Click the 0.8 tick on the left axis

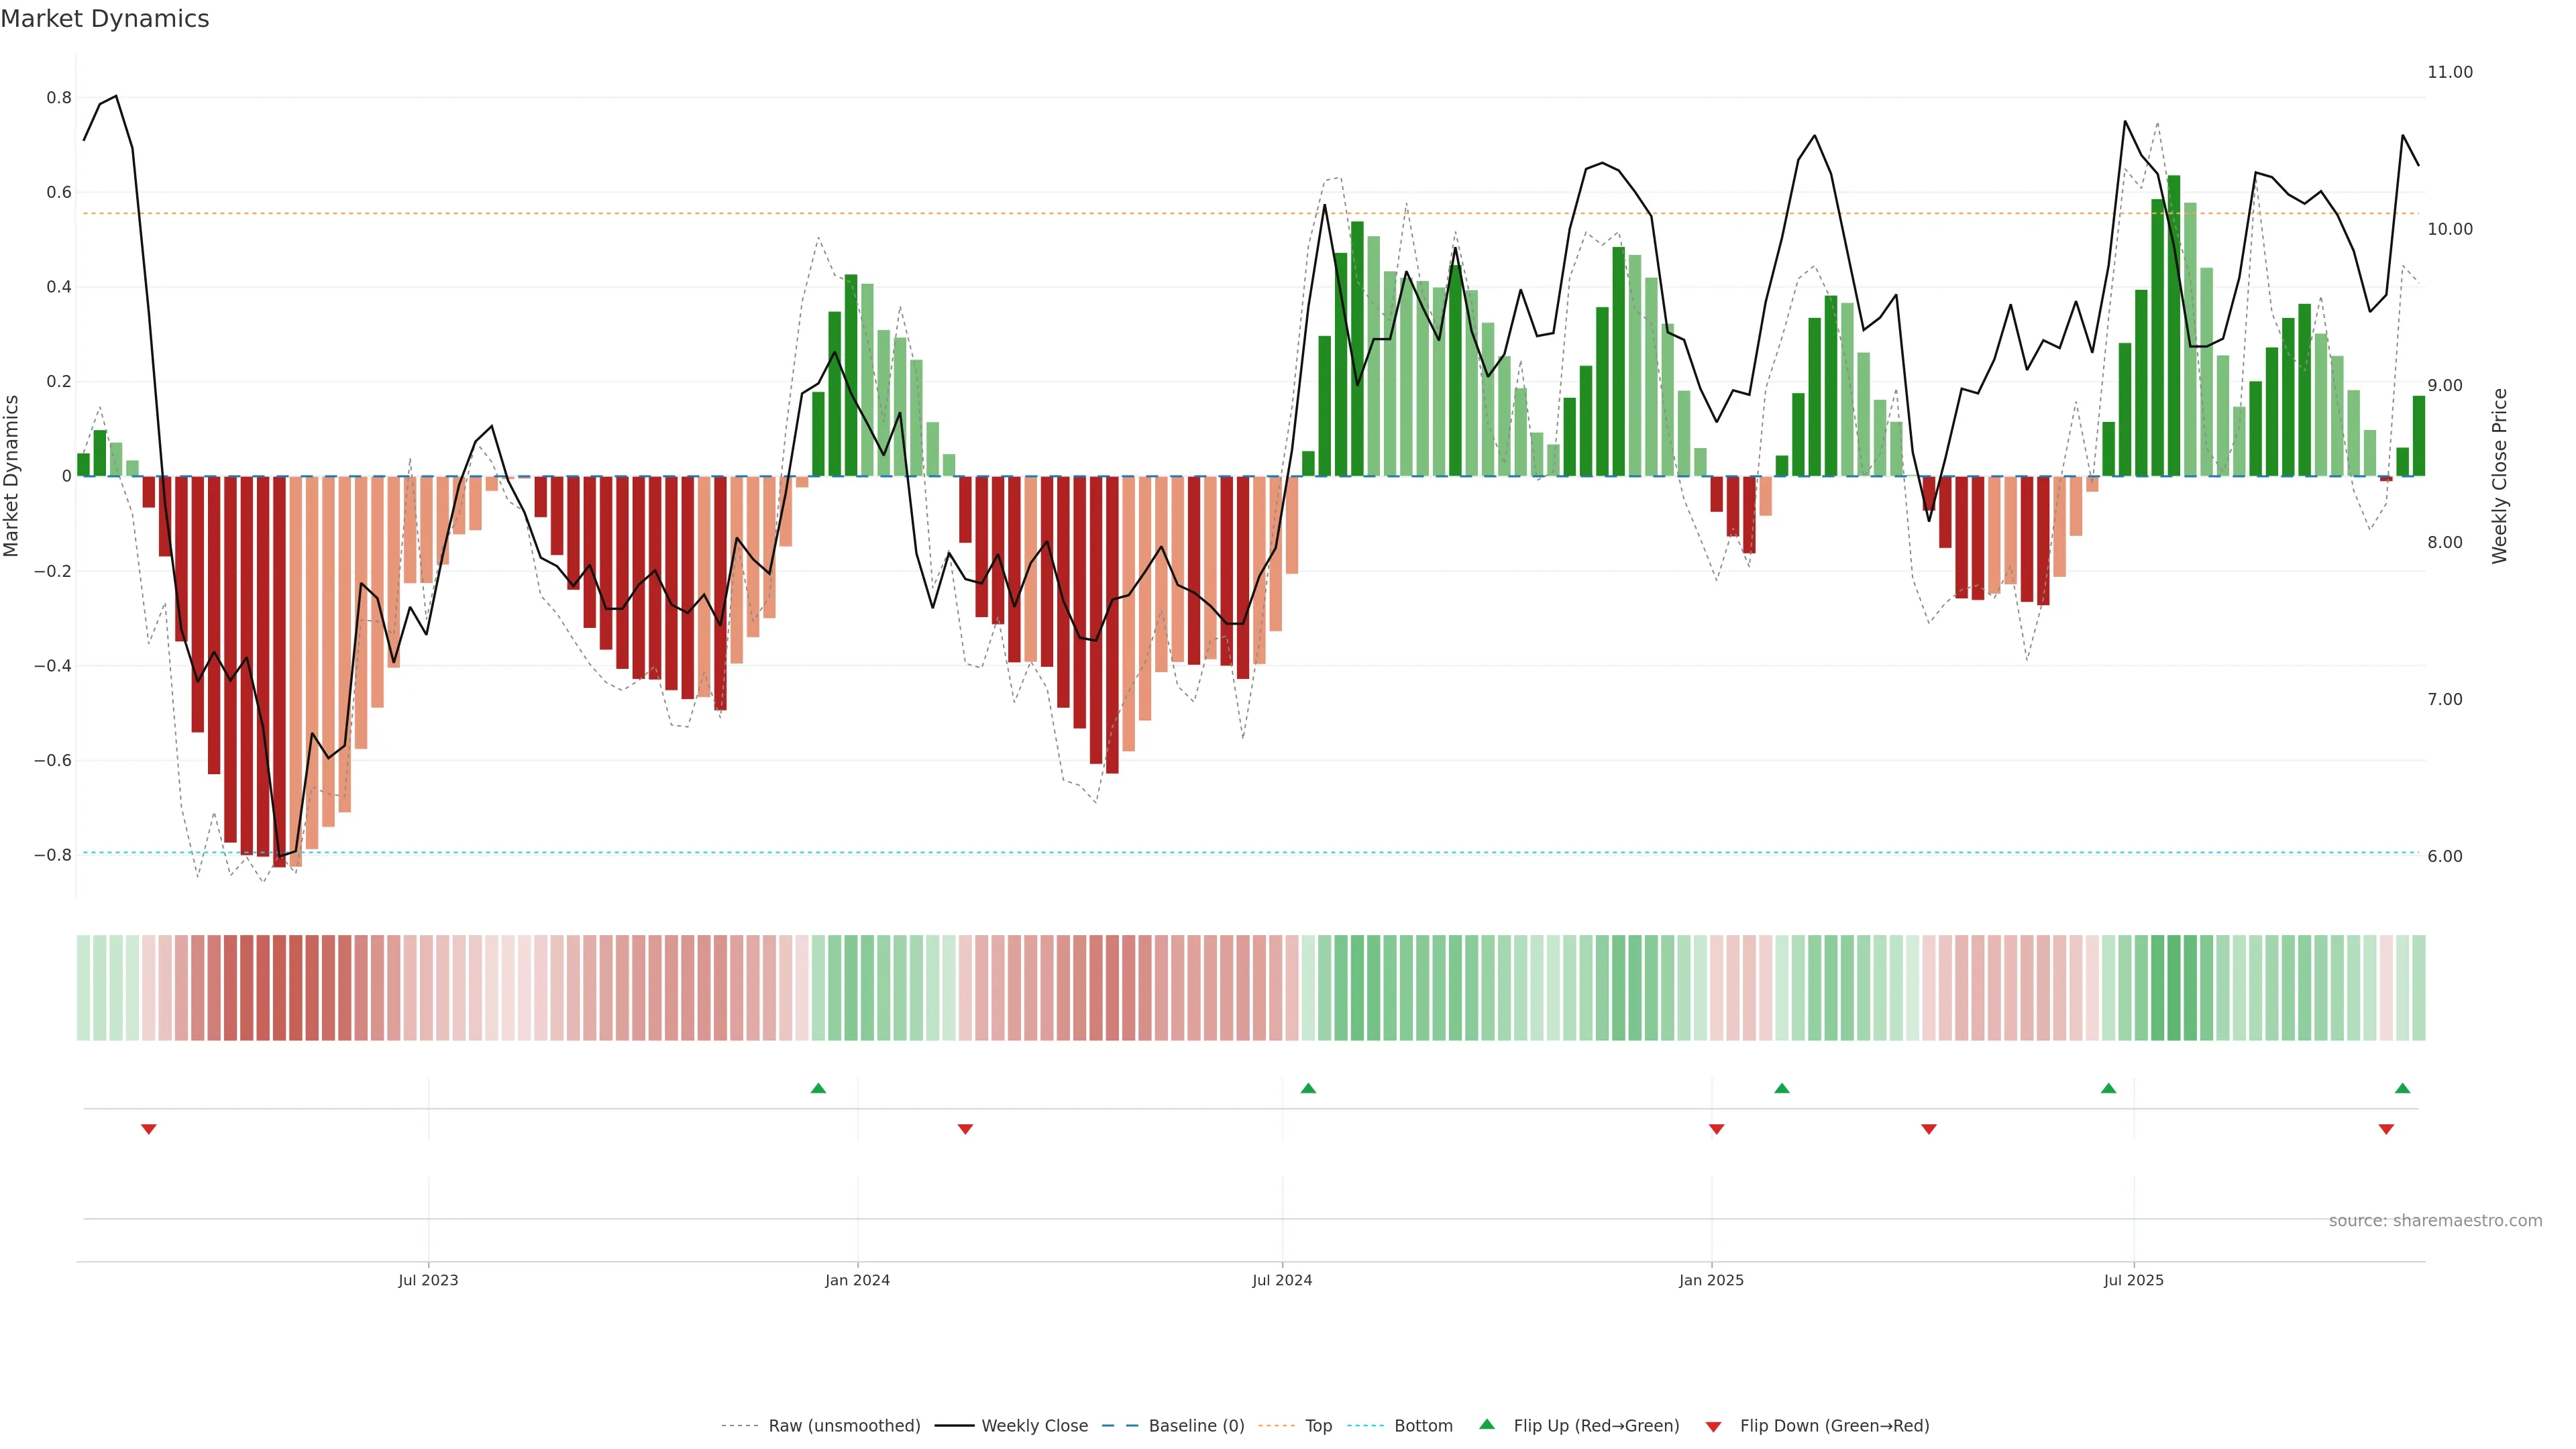click(59, 98)
